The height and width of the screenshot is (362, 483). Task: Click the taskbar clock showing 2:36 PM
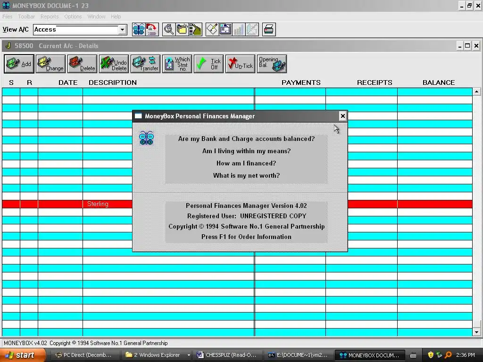466,355
